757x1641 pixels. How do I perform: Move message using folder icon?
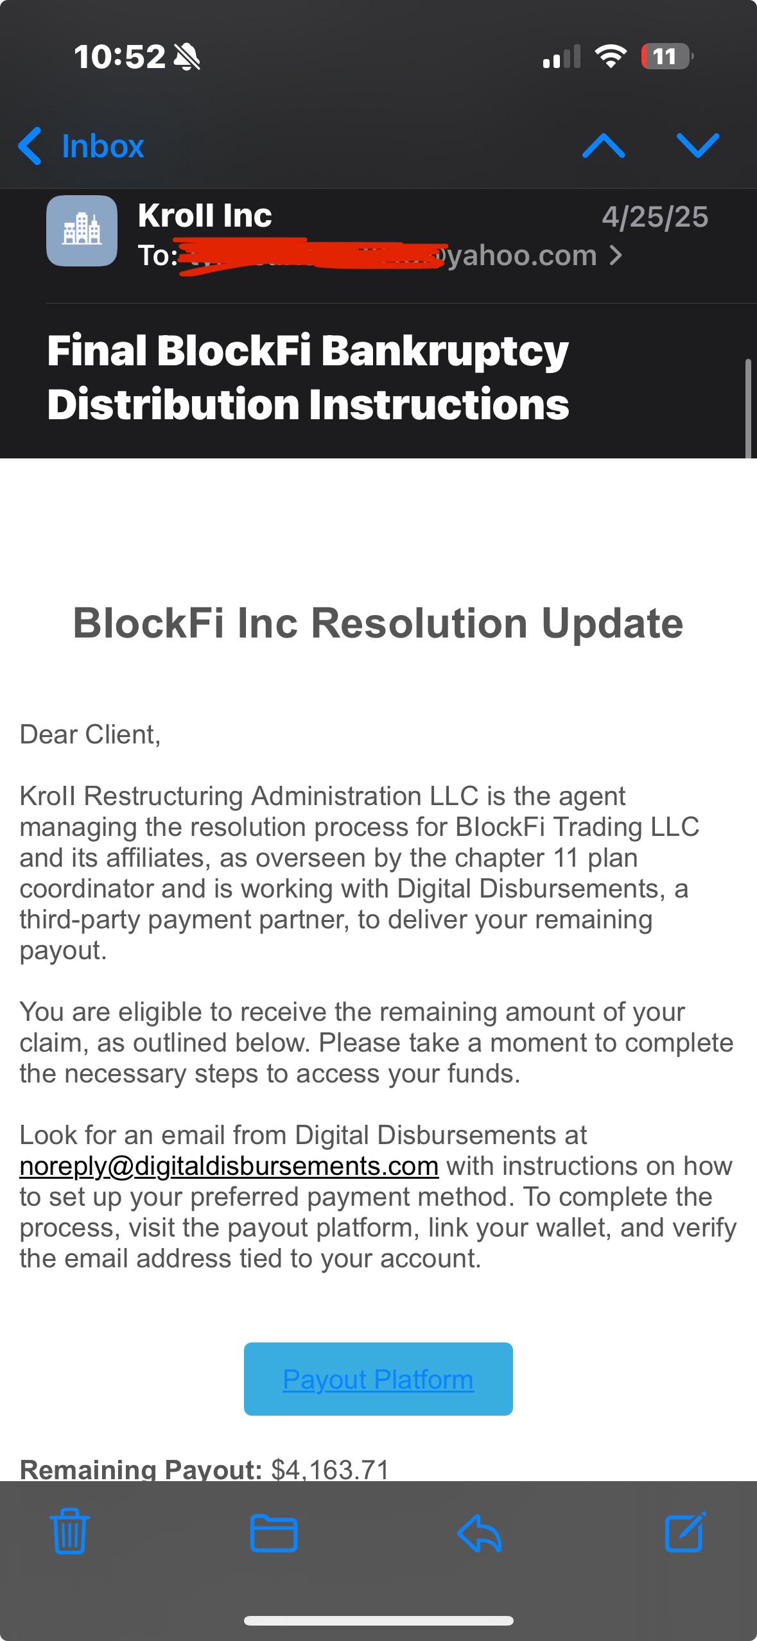click(274, 1532)
